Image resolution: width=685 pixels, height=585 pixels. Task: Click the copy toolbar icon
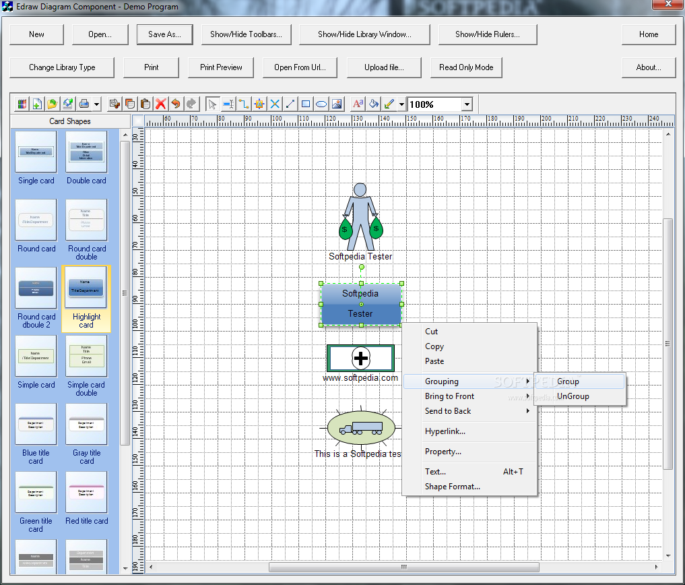(x=130, y=104)
